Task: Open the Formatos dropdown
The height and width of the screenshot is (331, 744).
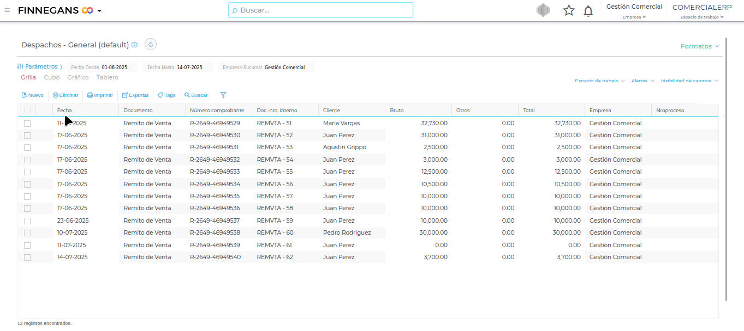Action: pyautogui.click(x=700, y=46)
